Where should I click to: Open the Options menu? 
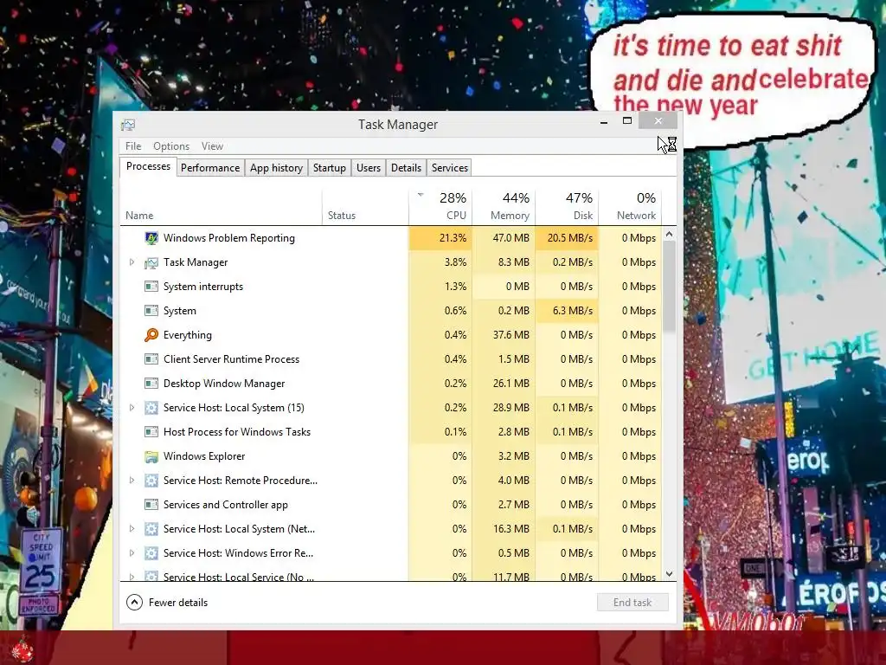click(x=171, y=146)
